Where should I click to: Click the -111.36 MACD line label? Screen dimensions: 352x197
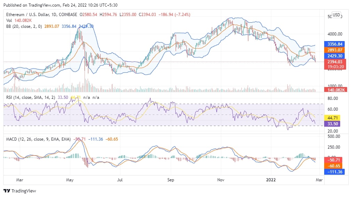pos(335,172)
